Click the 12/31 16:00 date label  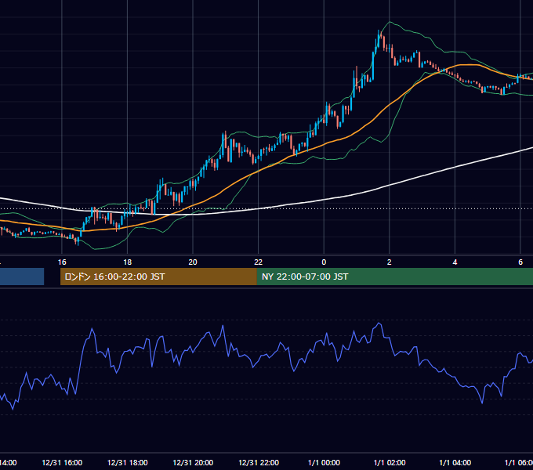pos(62,463)
